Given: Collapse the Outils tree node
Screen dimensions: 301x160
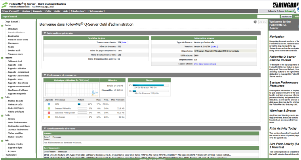Looking at the screenshot, I should click(2, 115).
